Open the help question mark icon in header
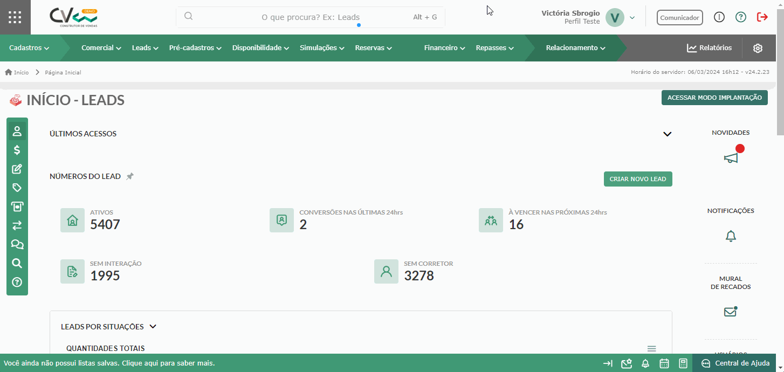This screenshot has width=784, height=372. point(741,17)
